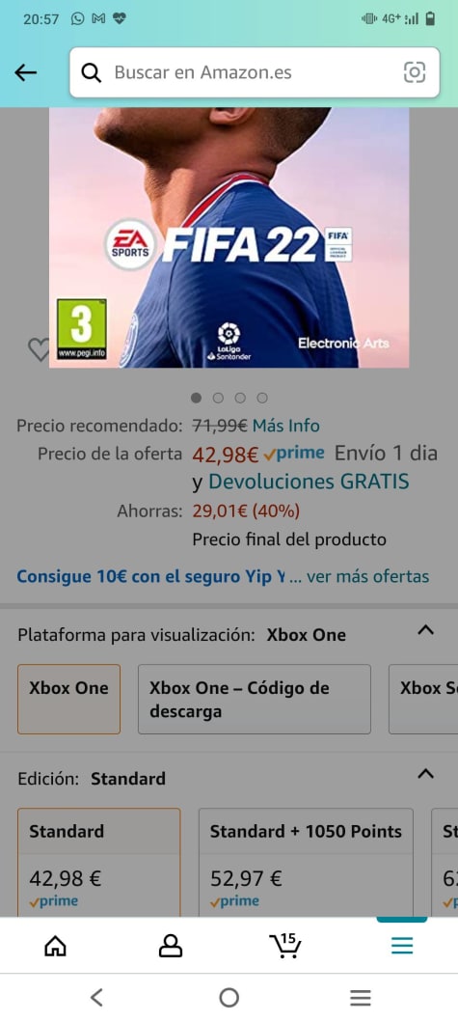Open Devoluciones GRATIS link
The image size is (458, 1022).
click(309, 482)
